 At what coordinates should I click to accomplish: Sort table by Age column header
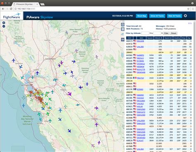click(189, 38)
